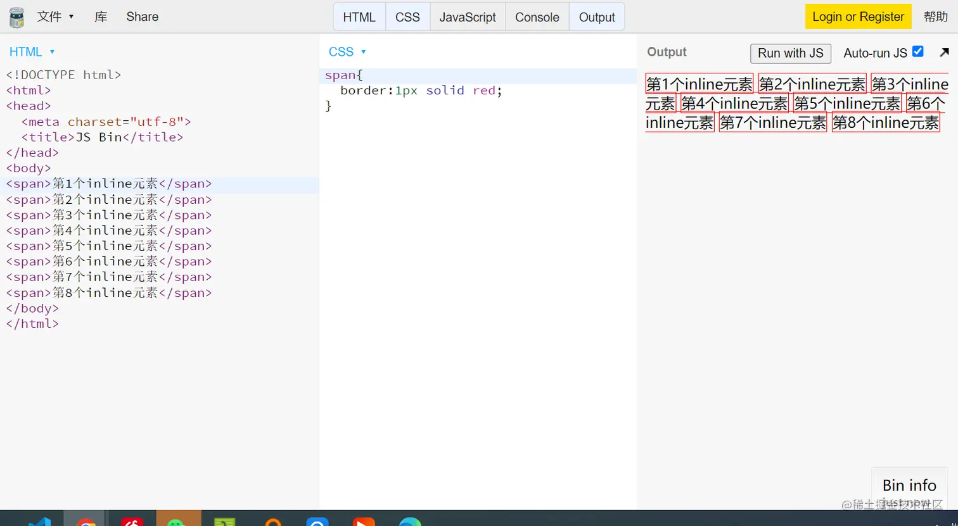Toggle the CSS panel tab
The image size is (958, 526).
click(x=407, y=17)
